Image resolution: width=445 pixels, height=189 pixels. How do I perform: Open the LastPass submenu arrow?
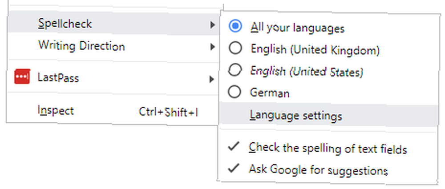[x=212, y=79]
